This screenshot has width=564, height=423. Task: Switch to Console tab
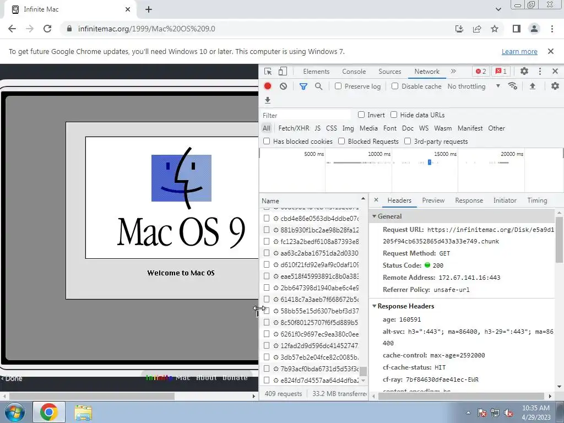[354, 71]
